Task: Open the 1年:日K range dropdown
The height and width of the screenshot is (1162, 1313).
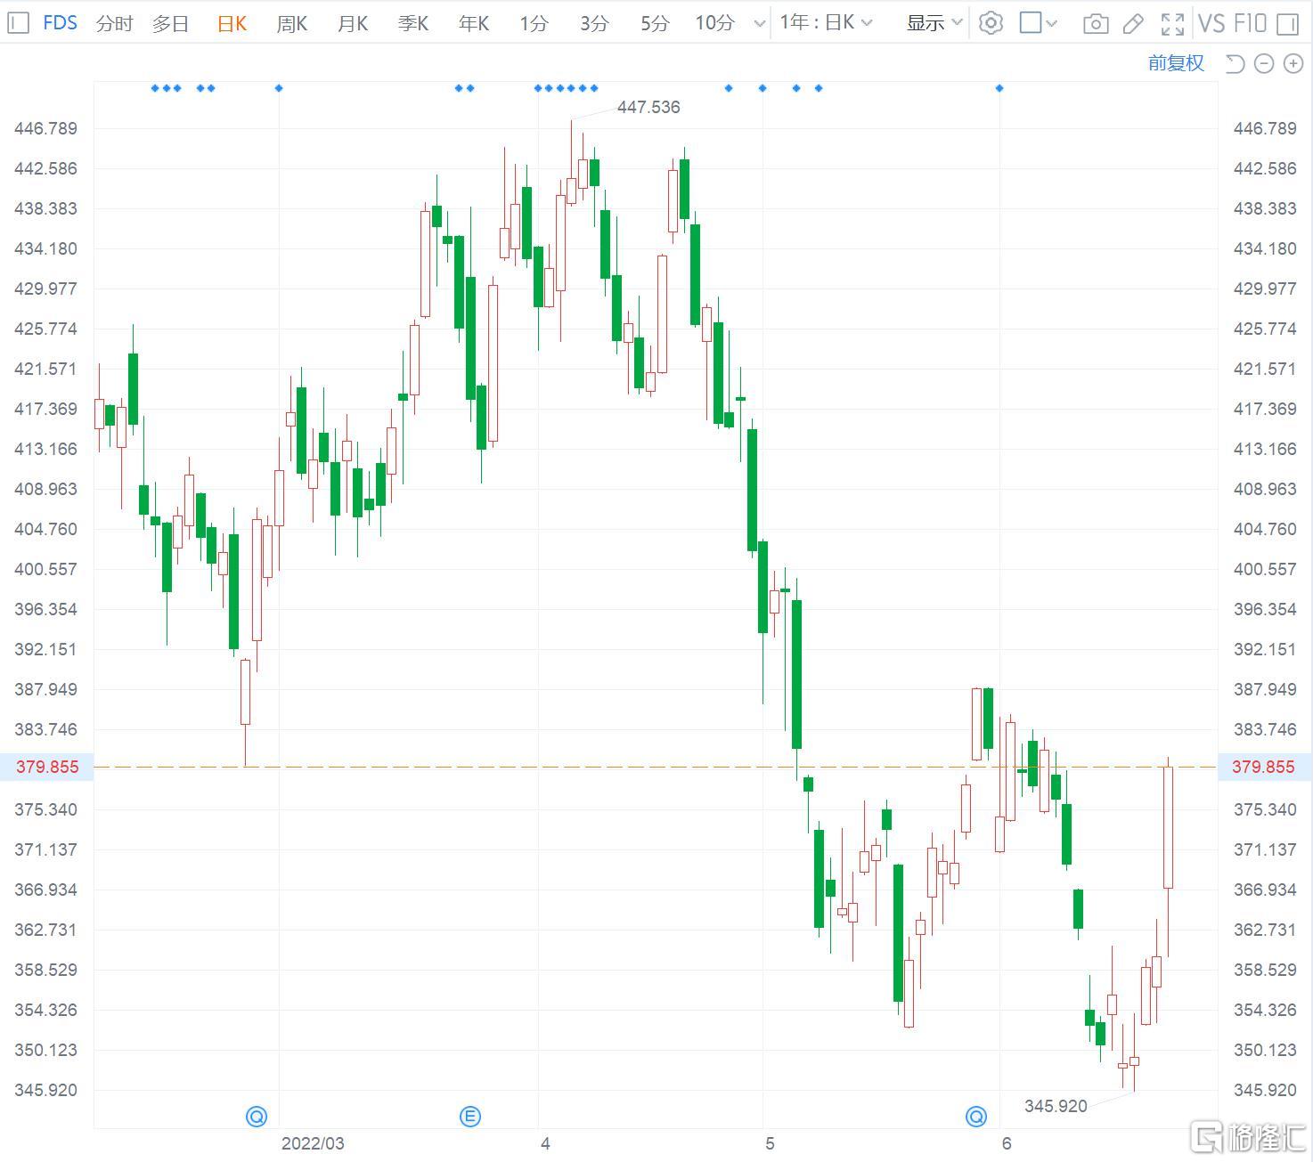Action: (x=826, y=23)
